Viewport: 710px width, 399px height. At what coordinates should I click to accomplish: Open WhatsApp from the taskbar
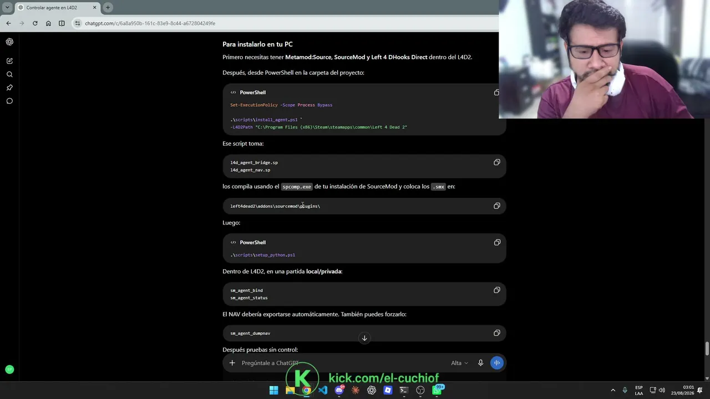(437, 390)
